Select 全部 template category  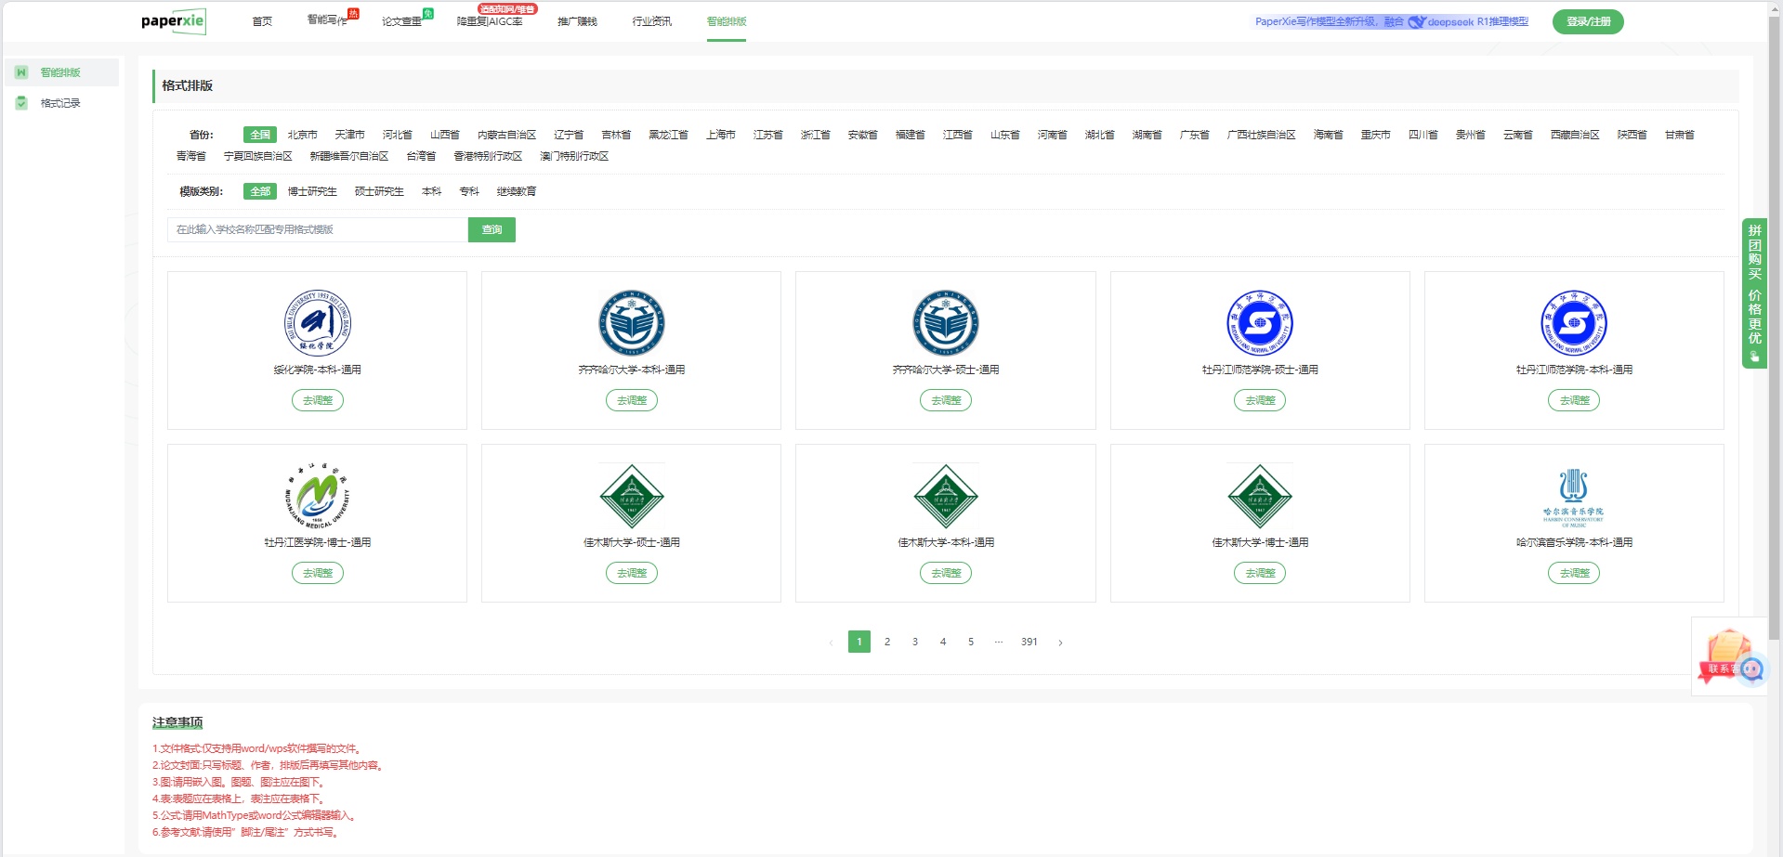tap(260, 191)
